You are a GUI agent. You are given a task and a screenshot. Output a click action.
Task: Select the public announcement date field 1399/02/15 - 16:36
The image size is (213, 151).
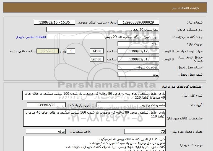tap(54, 22)
